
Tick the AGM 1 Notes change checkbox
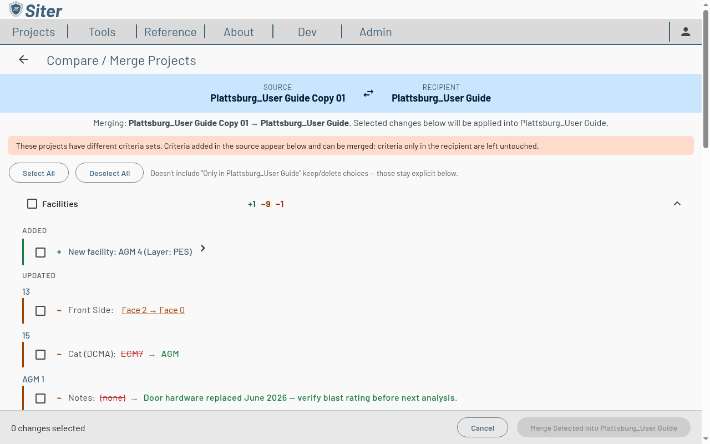40,398
